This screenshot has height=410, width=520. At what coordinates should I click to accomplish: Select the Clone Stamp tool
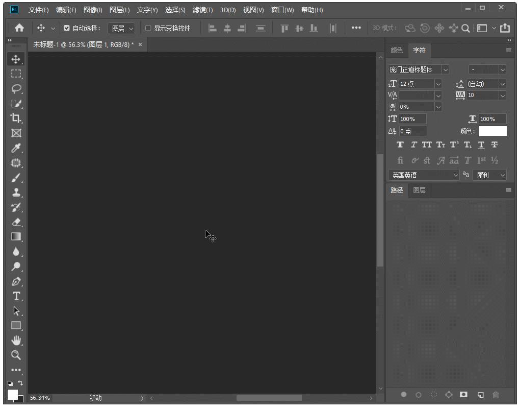(16, 192)
